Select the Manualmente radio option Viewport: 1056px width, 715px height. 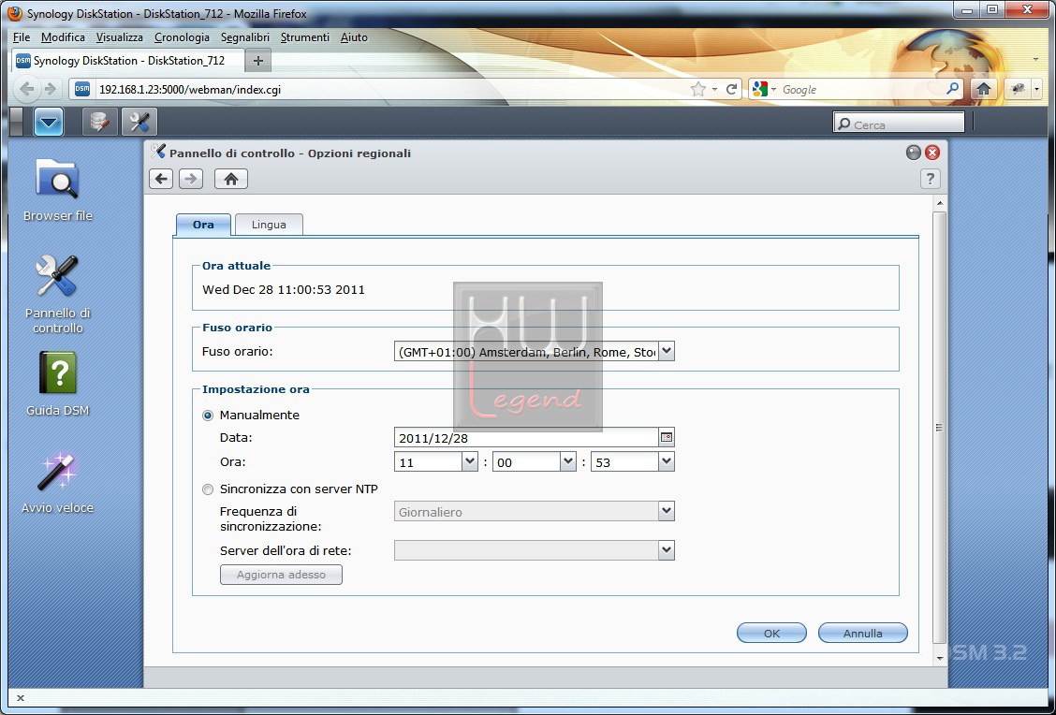tap(208, 416)
